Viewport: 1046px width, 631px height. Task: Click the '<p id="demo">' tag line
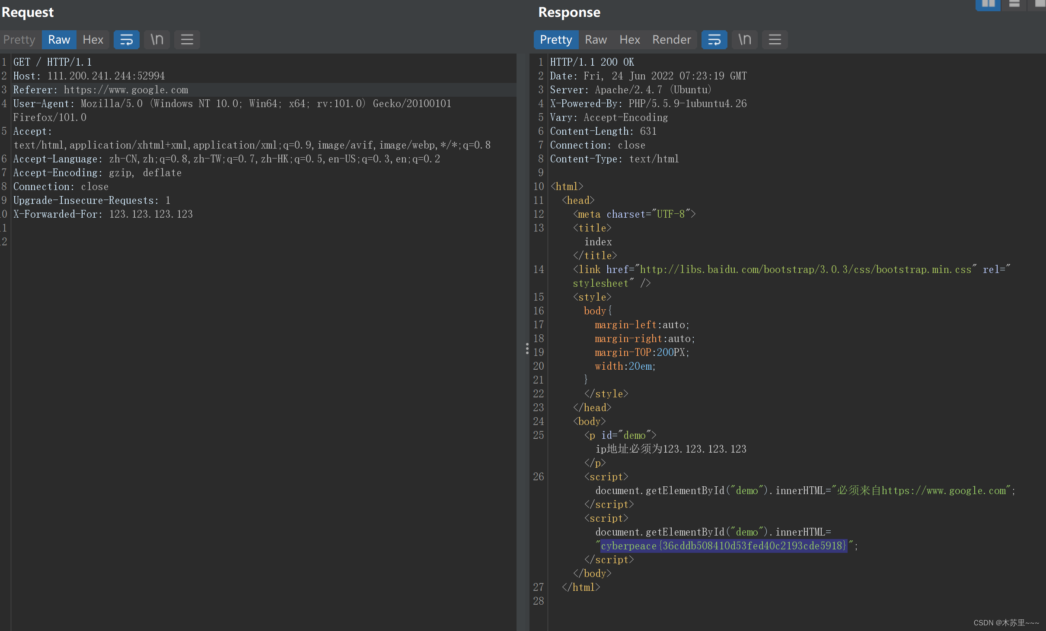tap(620, 435)
